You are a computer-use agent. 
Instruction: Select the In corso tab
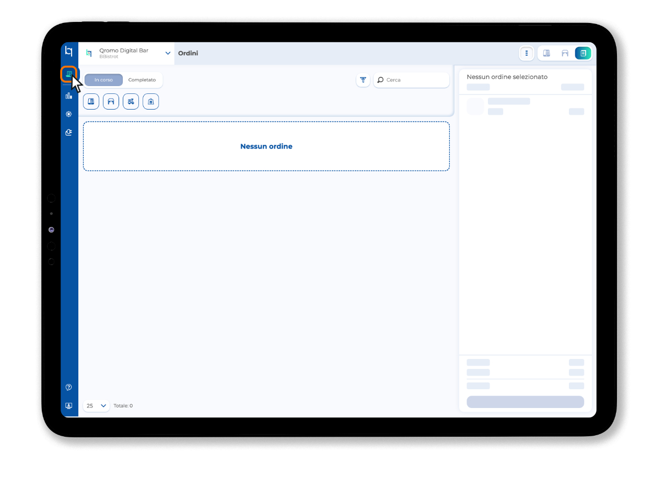point(103,80)
